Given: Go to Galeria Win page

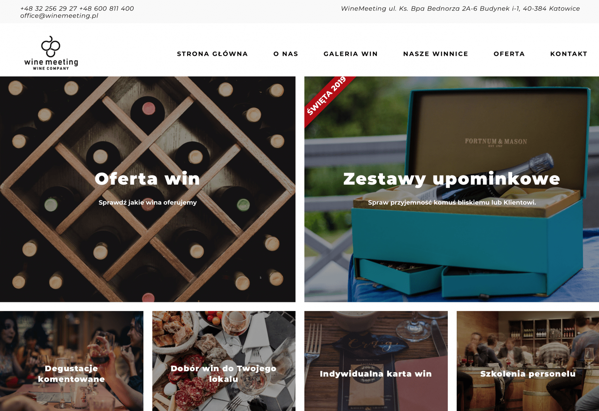Looking at the screenshot, I should pos(350,54).
